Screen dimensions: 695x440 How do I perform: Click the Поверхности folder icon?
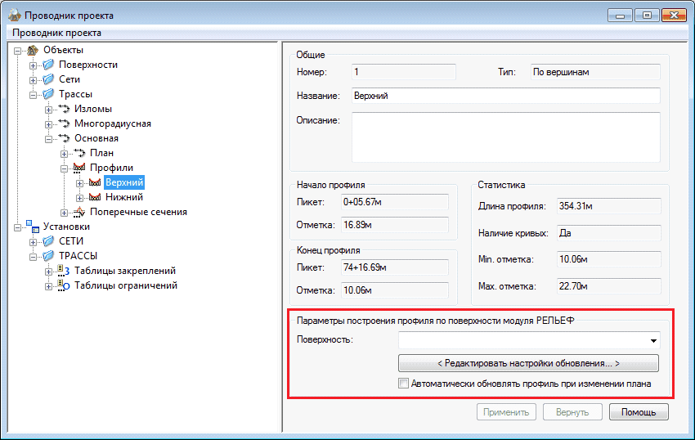tap(48, 65)
